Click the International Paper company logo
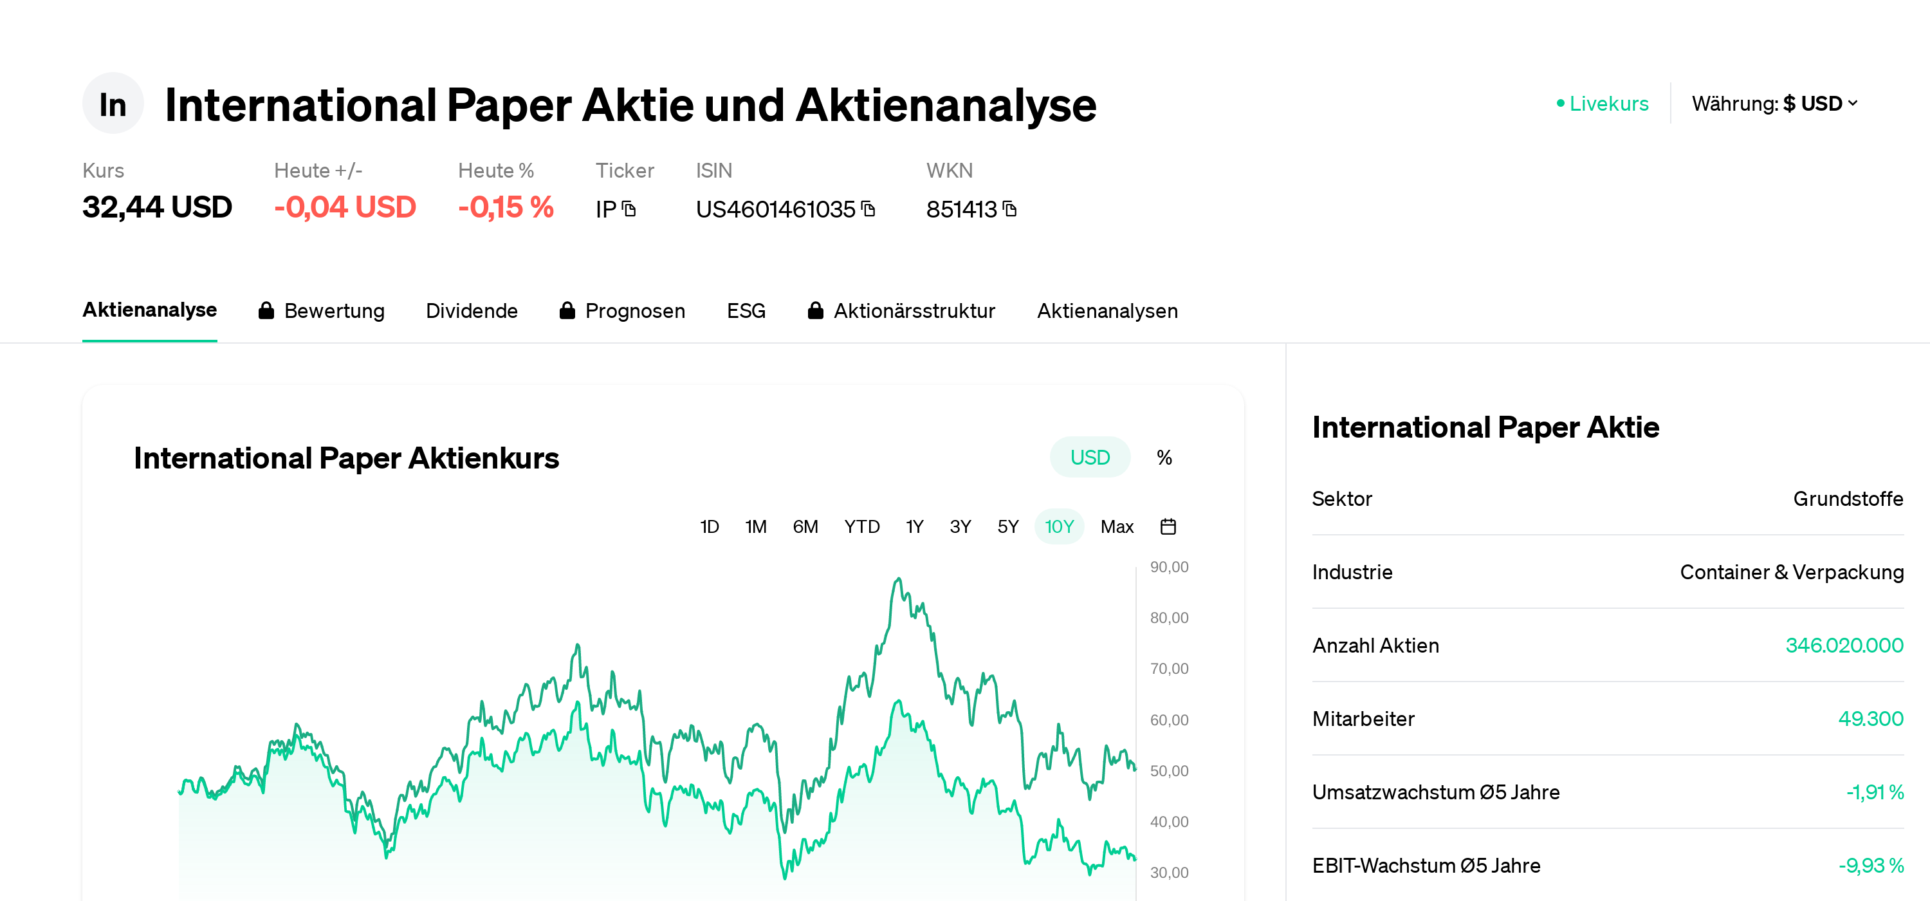Screen dimensions: 1930x901 click(113, 103)
